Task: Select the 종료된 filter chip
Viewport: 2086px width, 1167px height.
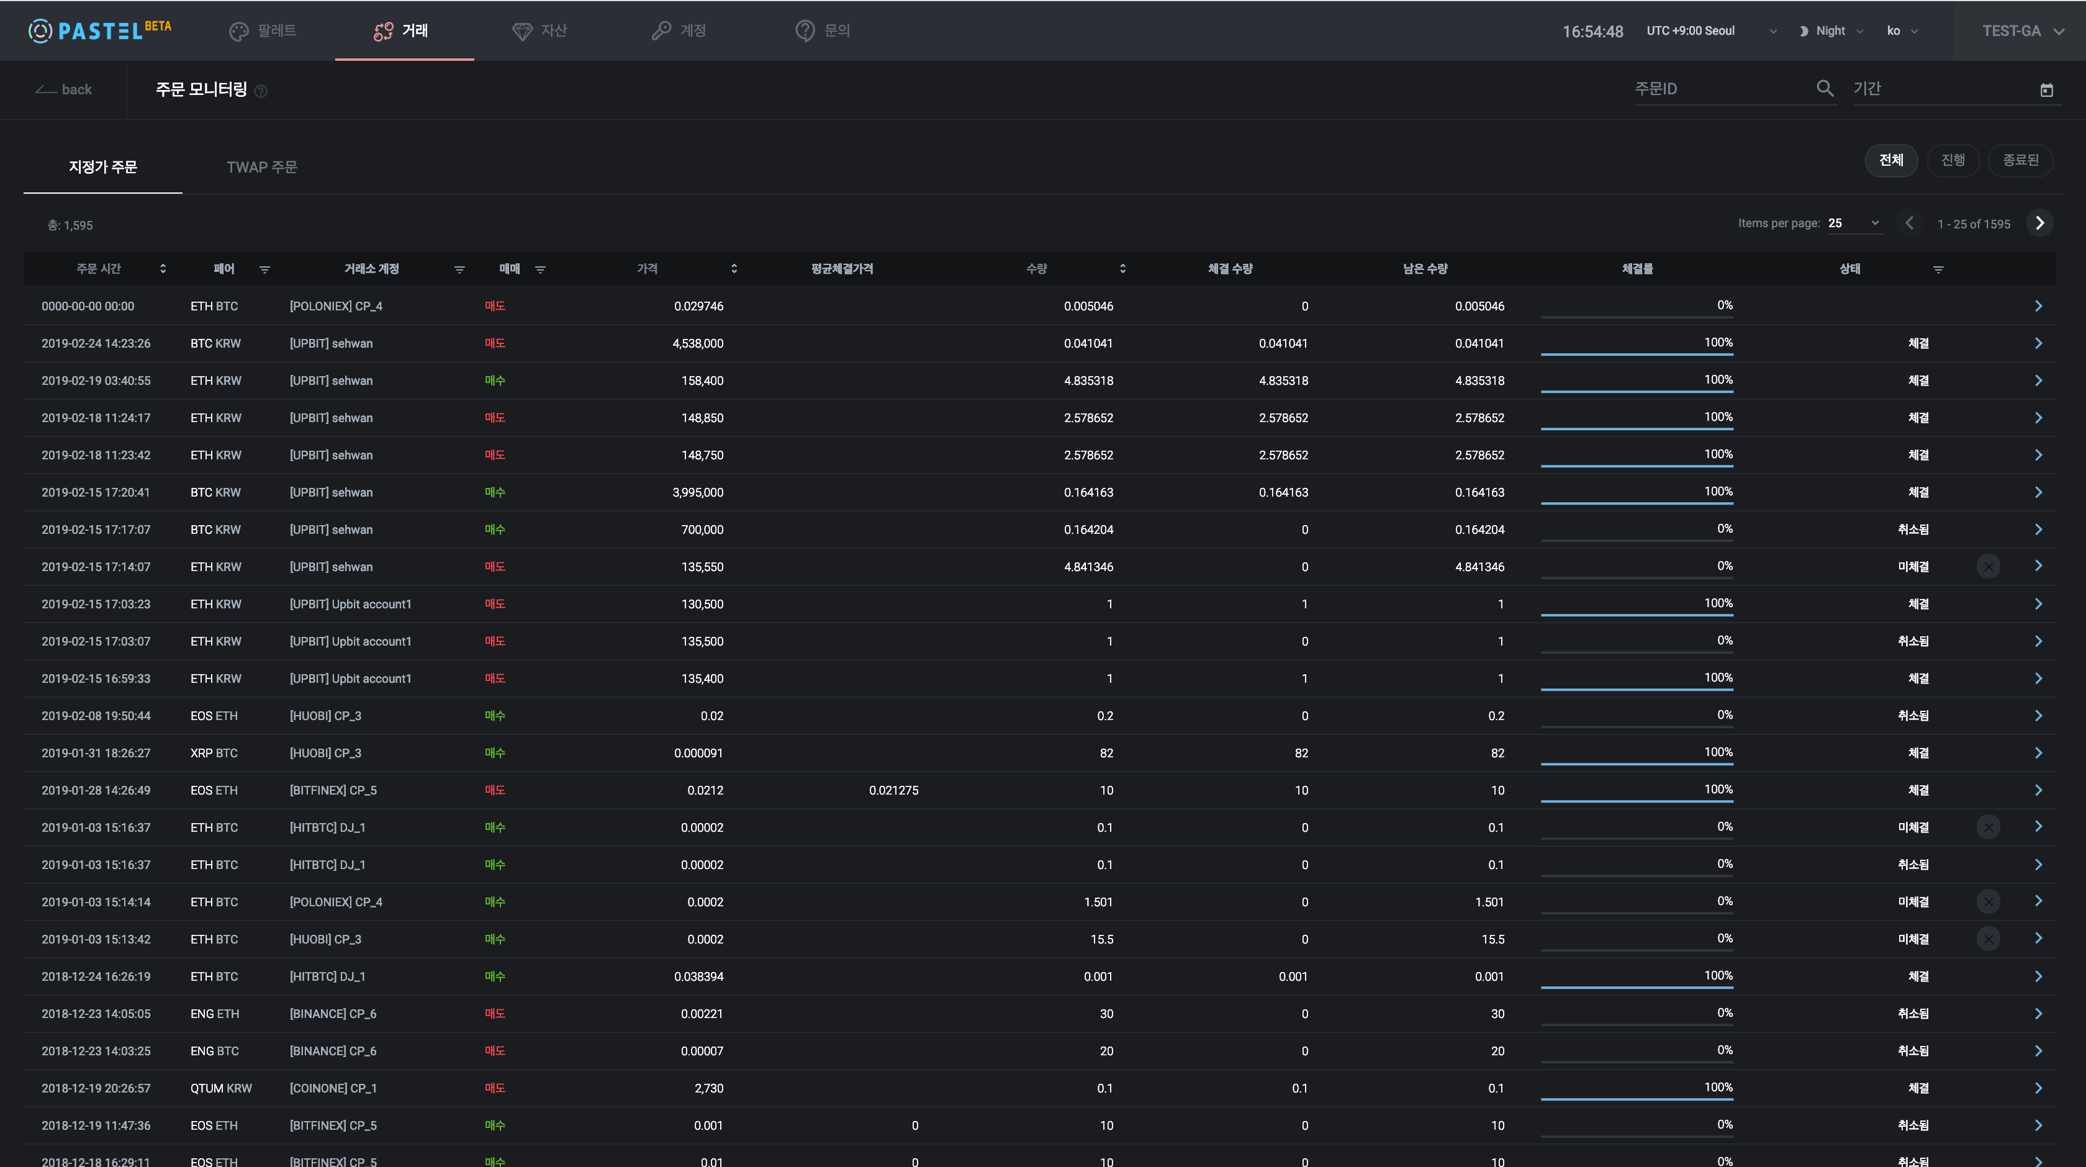Action: tap(2020, 160)
